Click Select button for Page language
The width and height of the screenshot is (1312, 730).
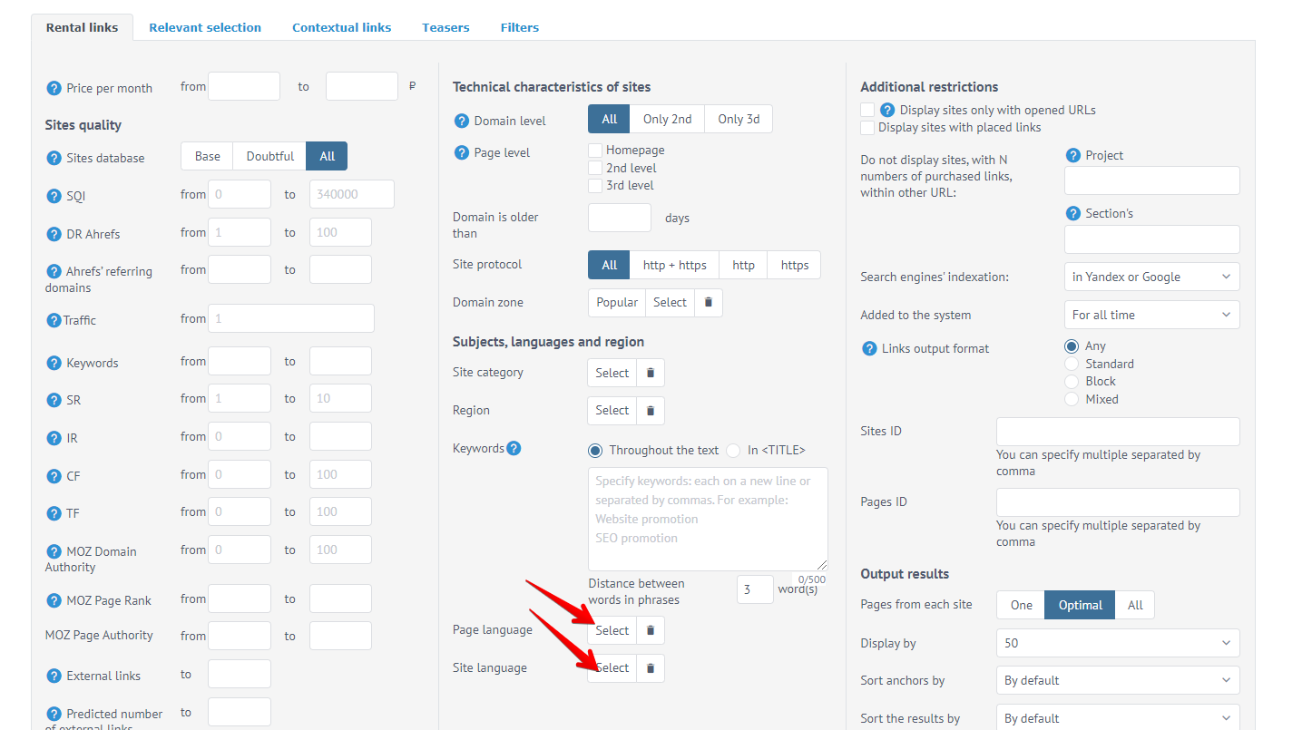point(612,630)
